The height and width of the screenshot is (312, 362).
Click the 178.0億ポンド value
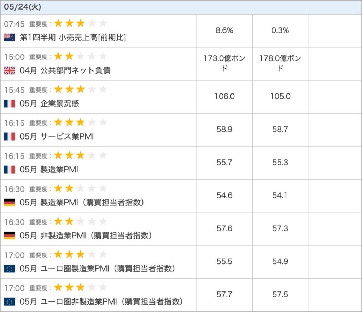(x=280, y=63)
